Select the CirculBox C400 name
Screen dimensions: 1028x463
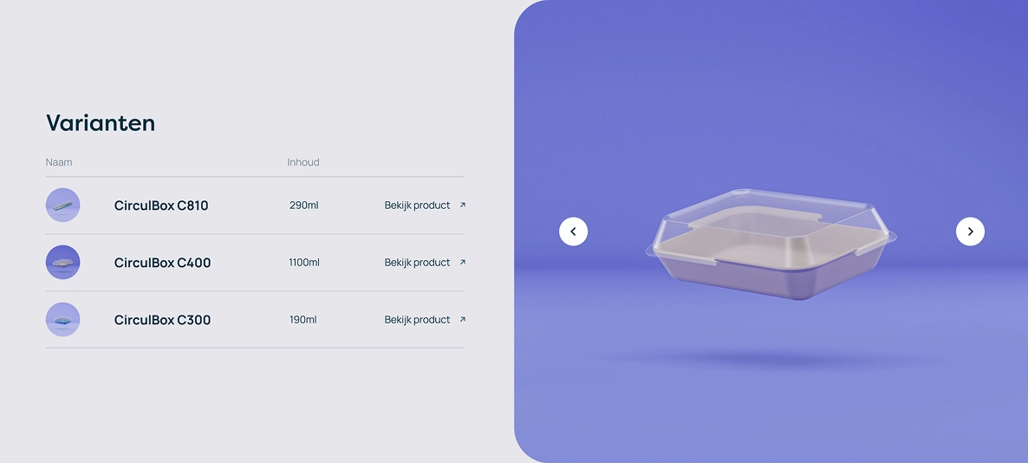(x=163, y=263)
